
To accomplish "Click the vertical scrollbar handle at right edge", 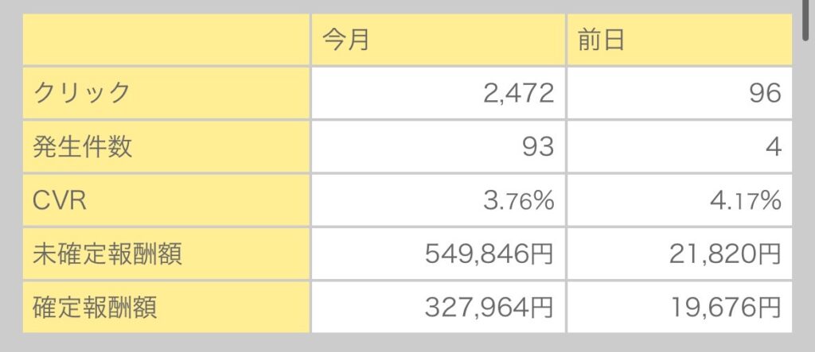I will 805,20.
